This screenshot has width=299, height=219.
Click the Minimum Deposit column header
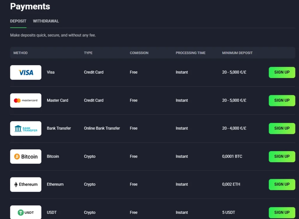(237, 53)
